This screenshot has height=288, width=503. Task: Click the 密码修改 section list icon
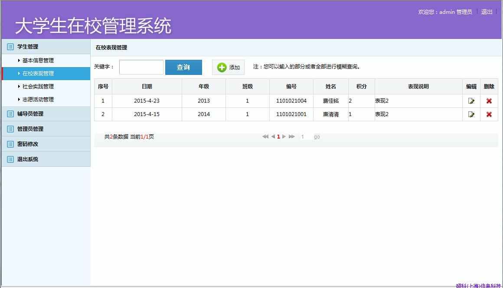(x=10, y=144)
